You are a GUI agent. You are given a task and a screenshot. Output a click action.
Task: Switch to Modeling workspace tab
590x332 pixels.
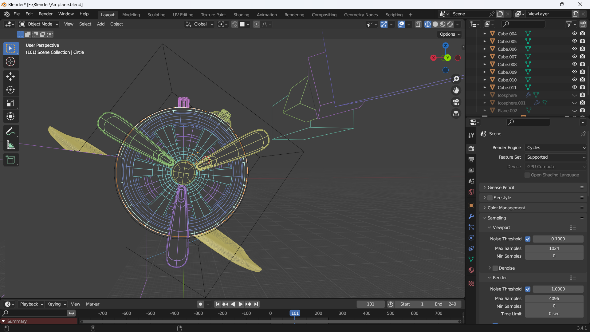tap(131, 14)
